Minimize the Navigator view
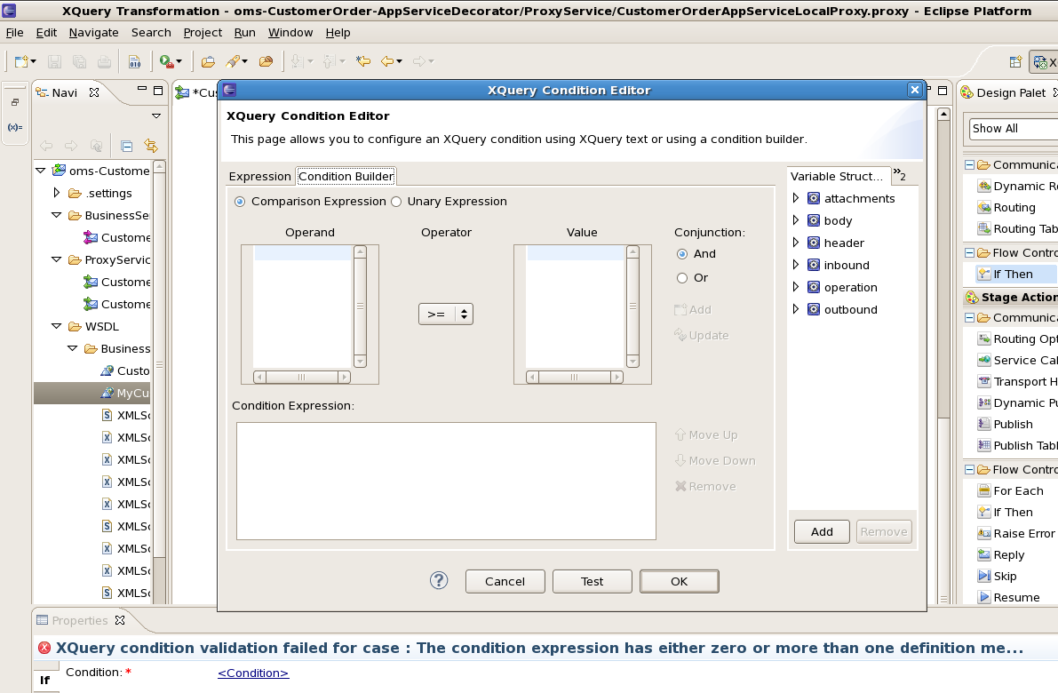The image size is (1058, 693). (142, 89)
